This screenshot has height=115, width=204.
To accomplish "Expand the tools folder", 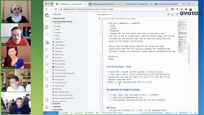I will point(57,36).
